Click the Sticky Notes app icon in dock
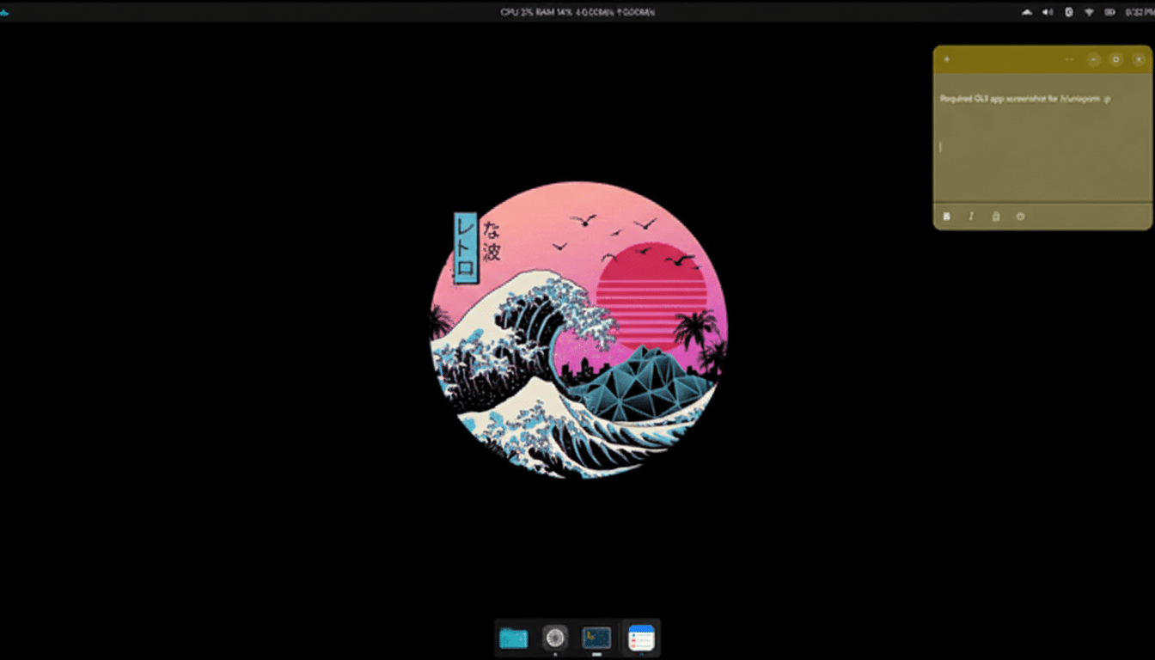This screenshot has width=1155, height=660. [641, 638]
